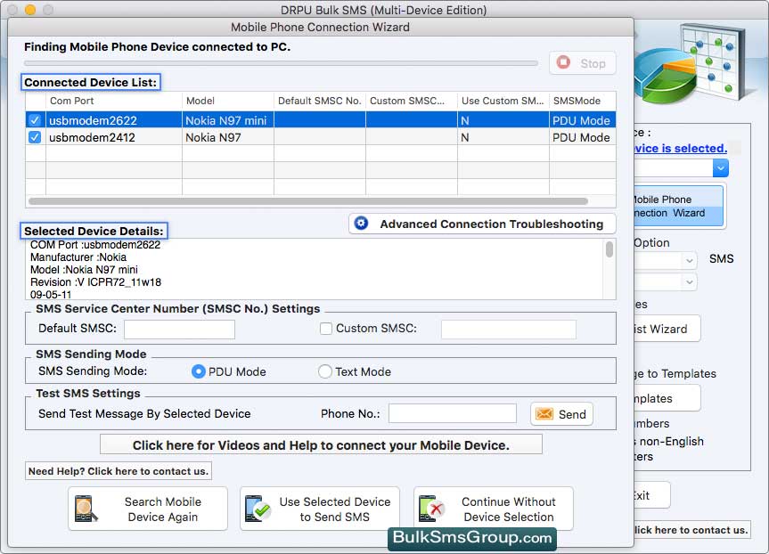Click the 'COM Port :usbmodem2622' detail line

pyautogui.click(x=95, y=245)
